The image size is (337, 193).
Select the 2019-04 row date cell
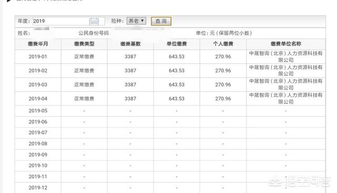point(38,99)
